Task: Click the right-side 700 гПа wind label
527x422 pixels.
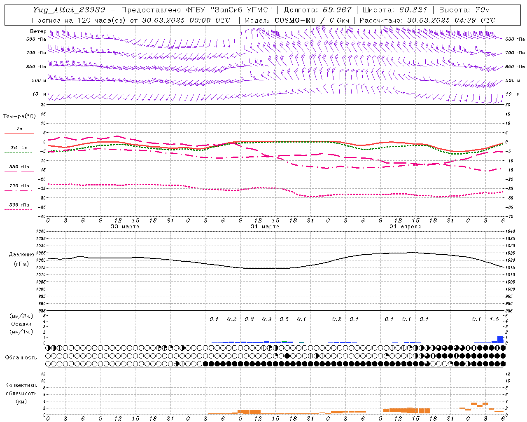Action: point(515,53)
